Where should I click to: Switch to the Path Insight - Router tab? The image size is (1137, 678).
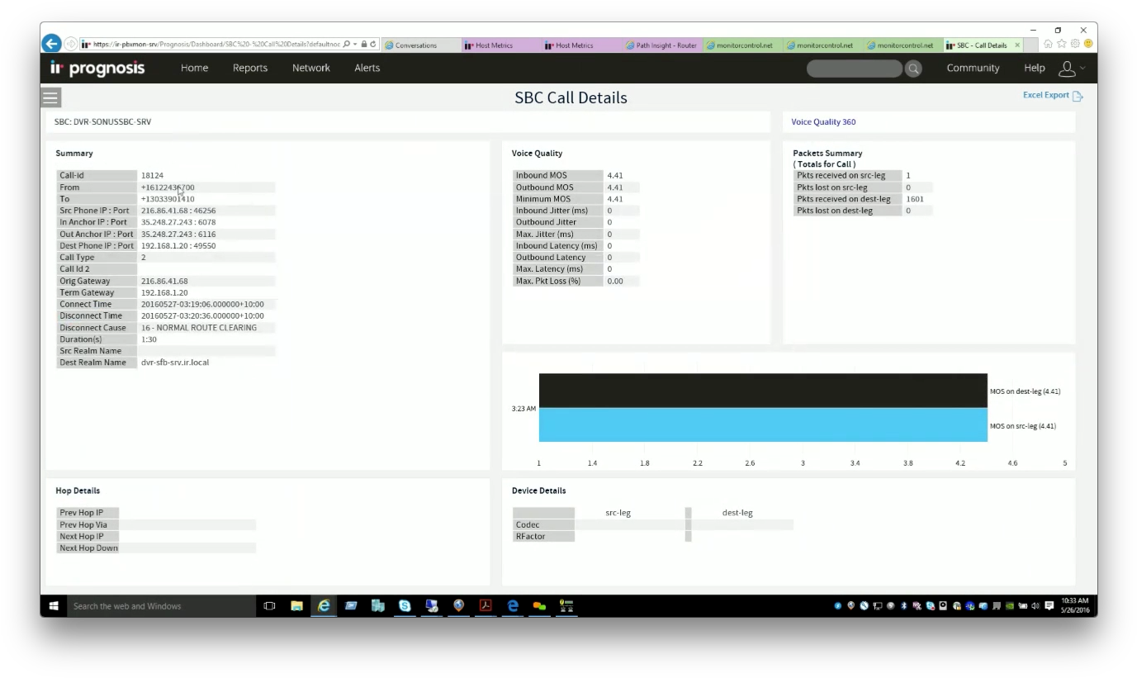662,45
